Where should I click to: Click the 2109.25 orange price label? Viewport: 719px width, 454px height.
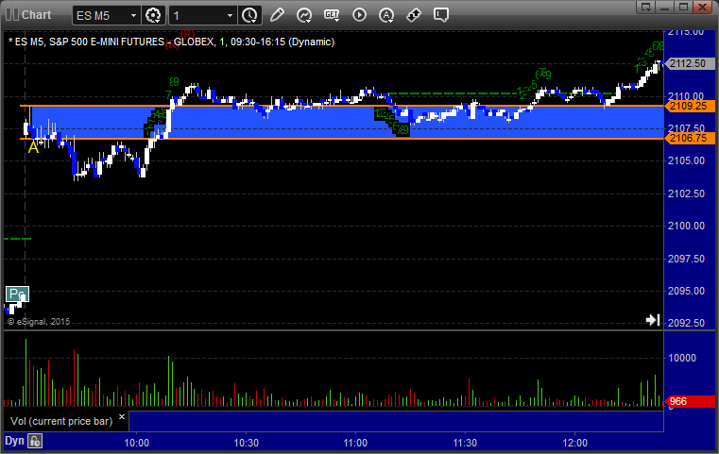point(690,106)
